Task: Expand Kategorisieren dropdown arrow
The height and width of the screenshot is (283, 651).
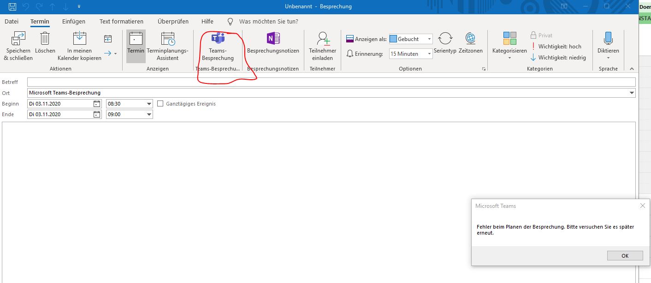Action: click(509, 58)
